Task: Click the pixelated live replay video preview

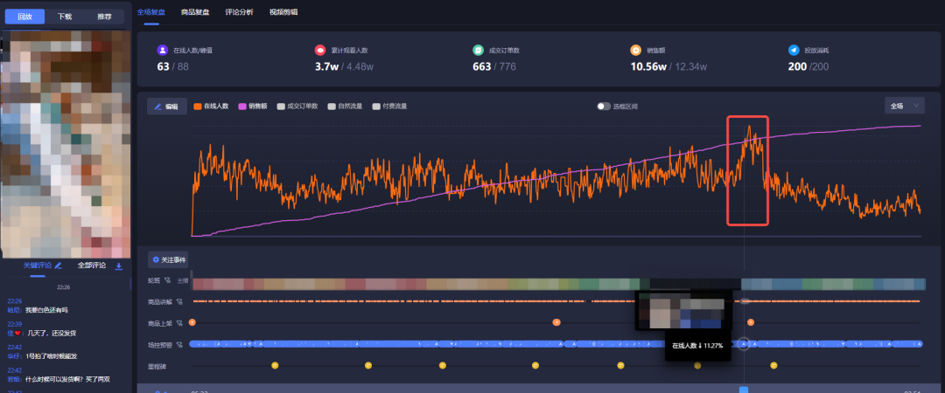Action: point(66,144)
